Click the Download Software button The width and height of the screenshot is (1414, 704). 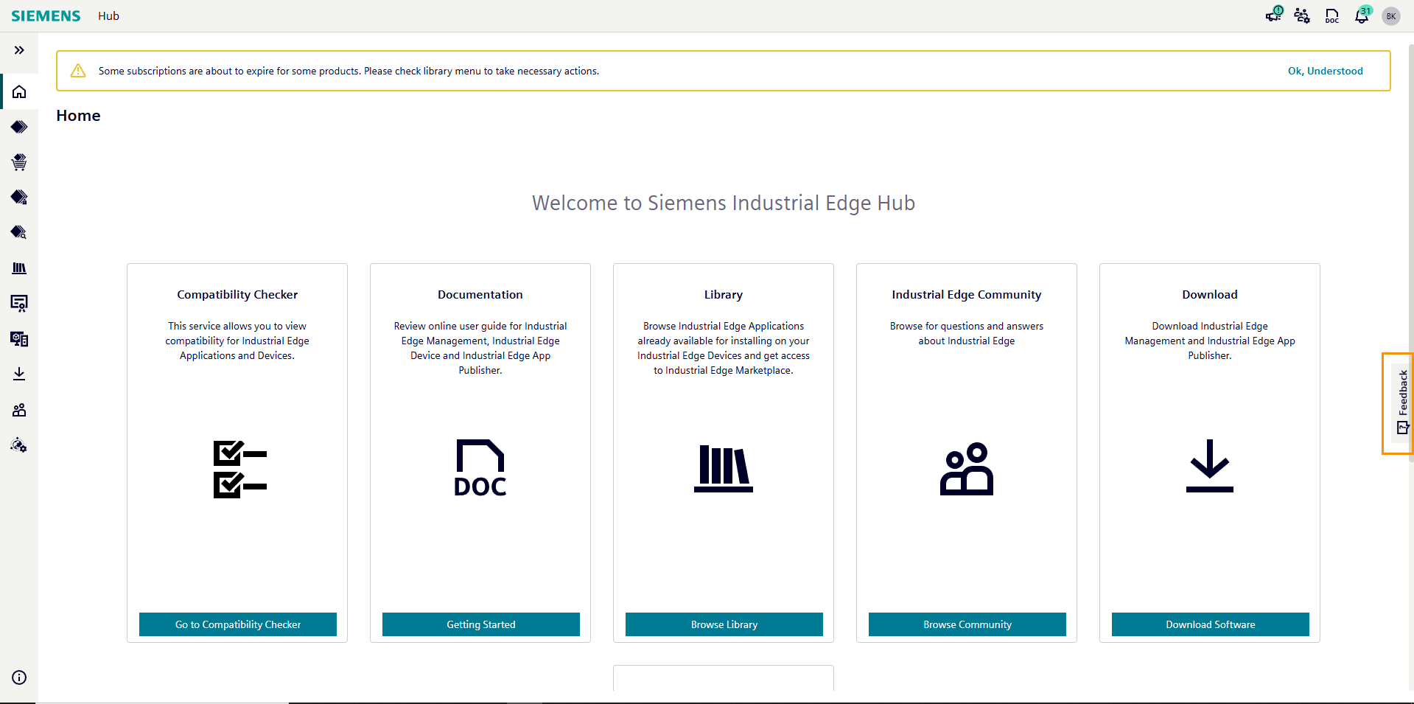tap(1211, 624)
